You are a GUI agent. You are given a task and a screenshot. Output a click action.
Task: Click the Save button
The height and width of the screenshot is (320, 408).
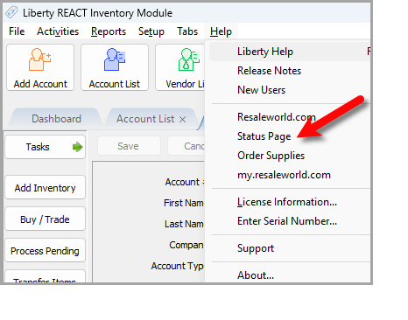coord(129,146)
